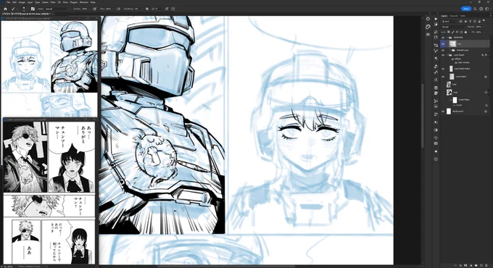Filter layers by type layers icon

pos(470,21)
